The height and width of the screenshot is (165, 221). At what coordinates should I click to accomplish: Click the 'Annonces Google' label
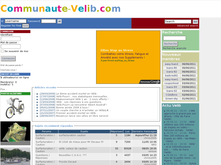click(150, 82)
